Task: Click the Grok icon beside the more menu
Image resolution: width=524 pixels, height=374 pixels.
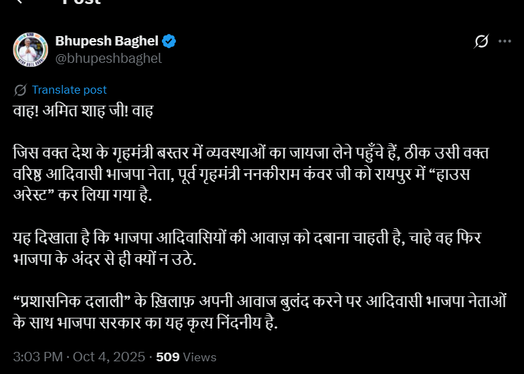Action: pyautogui.click(x=481, y=41)
